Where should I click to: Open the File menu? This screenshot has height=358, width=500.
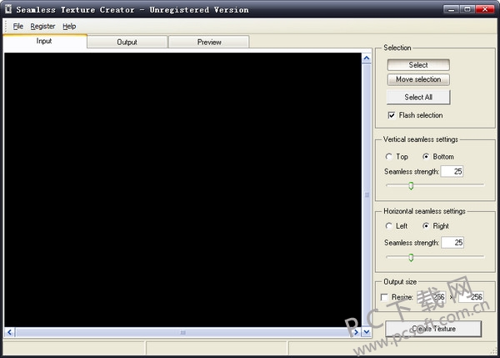click(18, 26)
